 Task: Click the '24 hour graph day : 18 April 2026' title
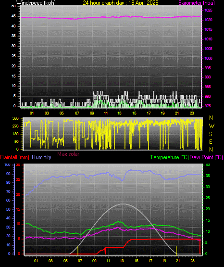click(x=121, y=2)
